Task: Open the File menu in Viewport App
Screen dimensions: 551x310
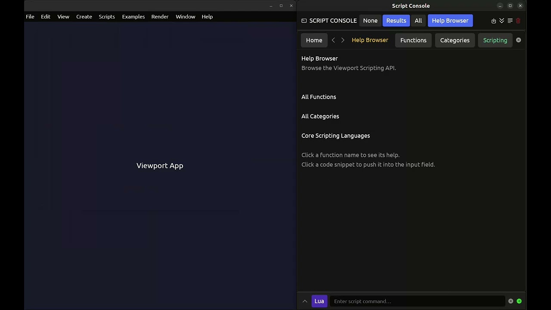Action: tap(30, 16)
